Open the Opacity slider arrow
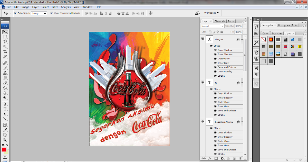Screen dimensions: 308x162 244,26
